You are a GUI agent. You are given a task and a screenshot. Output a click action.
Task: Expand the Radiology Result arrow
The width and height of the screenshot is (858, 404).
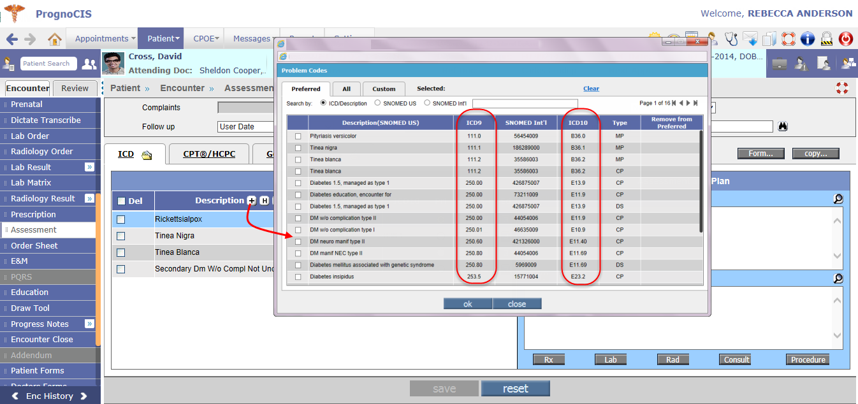tap(89, 198)
